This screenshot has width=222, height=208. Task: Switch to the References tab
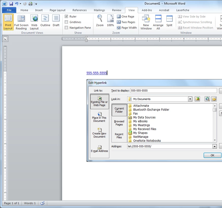(x=80, y=10)
